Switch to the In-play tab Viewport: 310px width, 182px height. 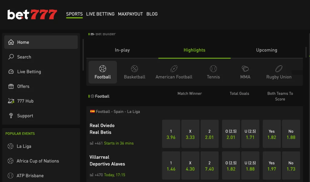tap(122, 50)
